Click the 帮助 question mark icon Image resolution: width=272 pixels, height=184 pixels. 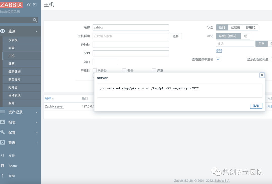point(3,176)
